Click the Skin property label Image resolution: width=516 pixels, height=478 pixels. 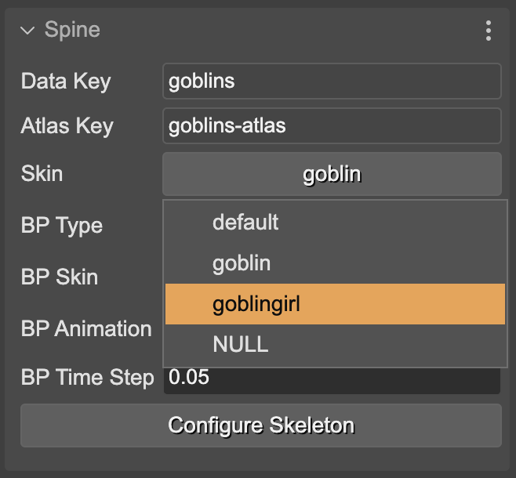pos(42,173)
